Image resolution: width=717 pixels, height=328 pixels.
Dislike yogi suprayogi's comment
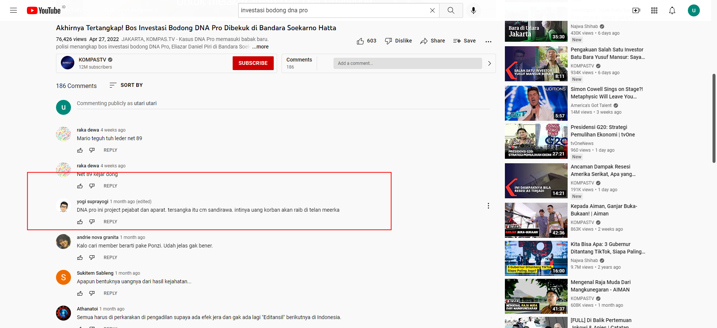[92, 222]
